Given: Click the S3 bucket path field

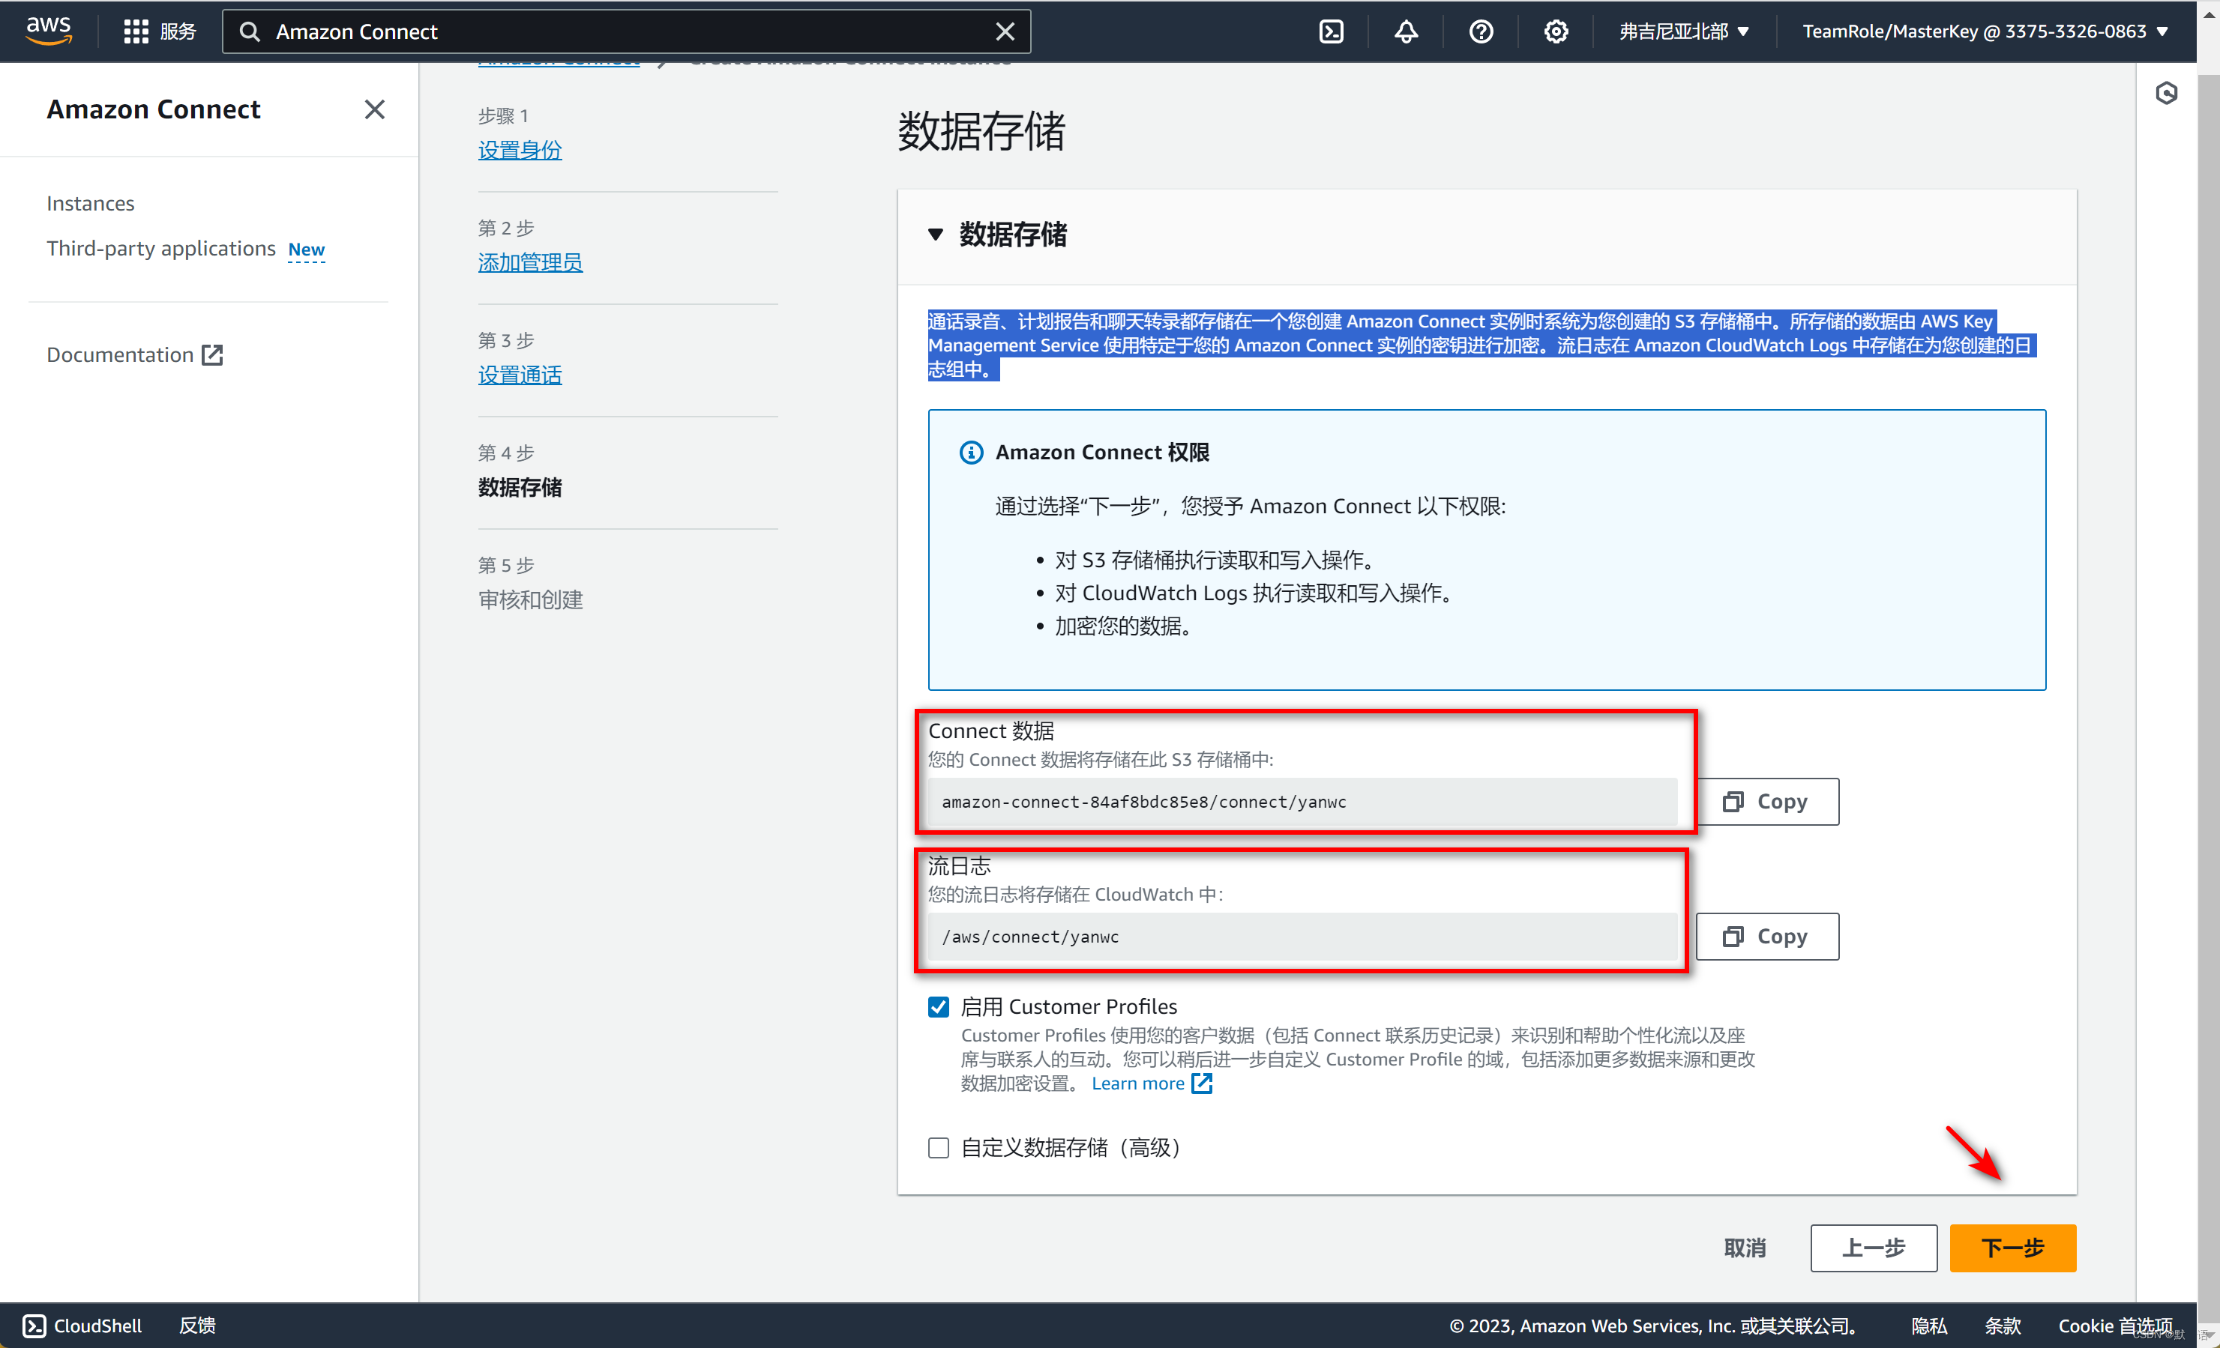Looking at the screenshot, I should pyautogui.click(x=1302, y=802).
